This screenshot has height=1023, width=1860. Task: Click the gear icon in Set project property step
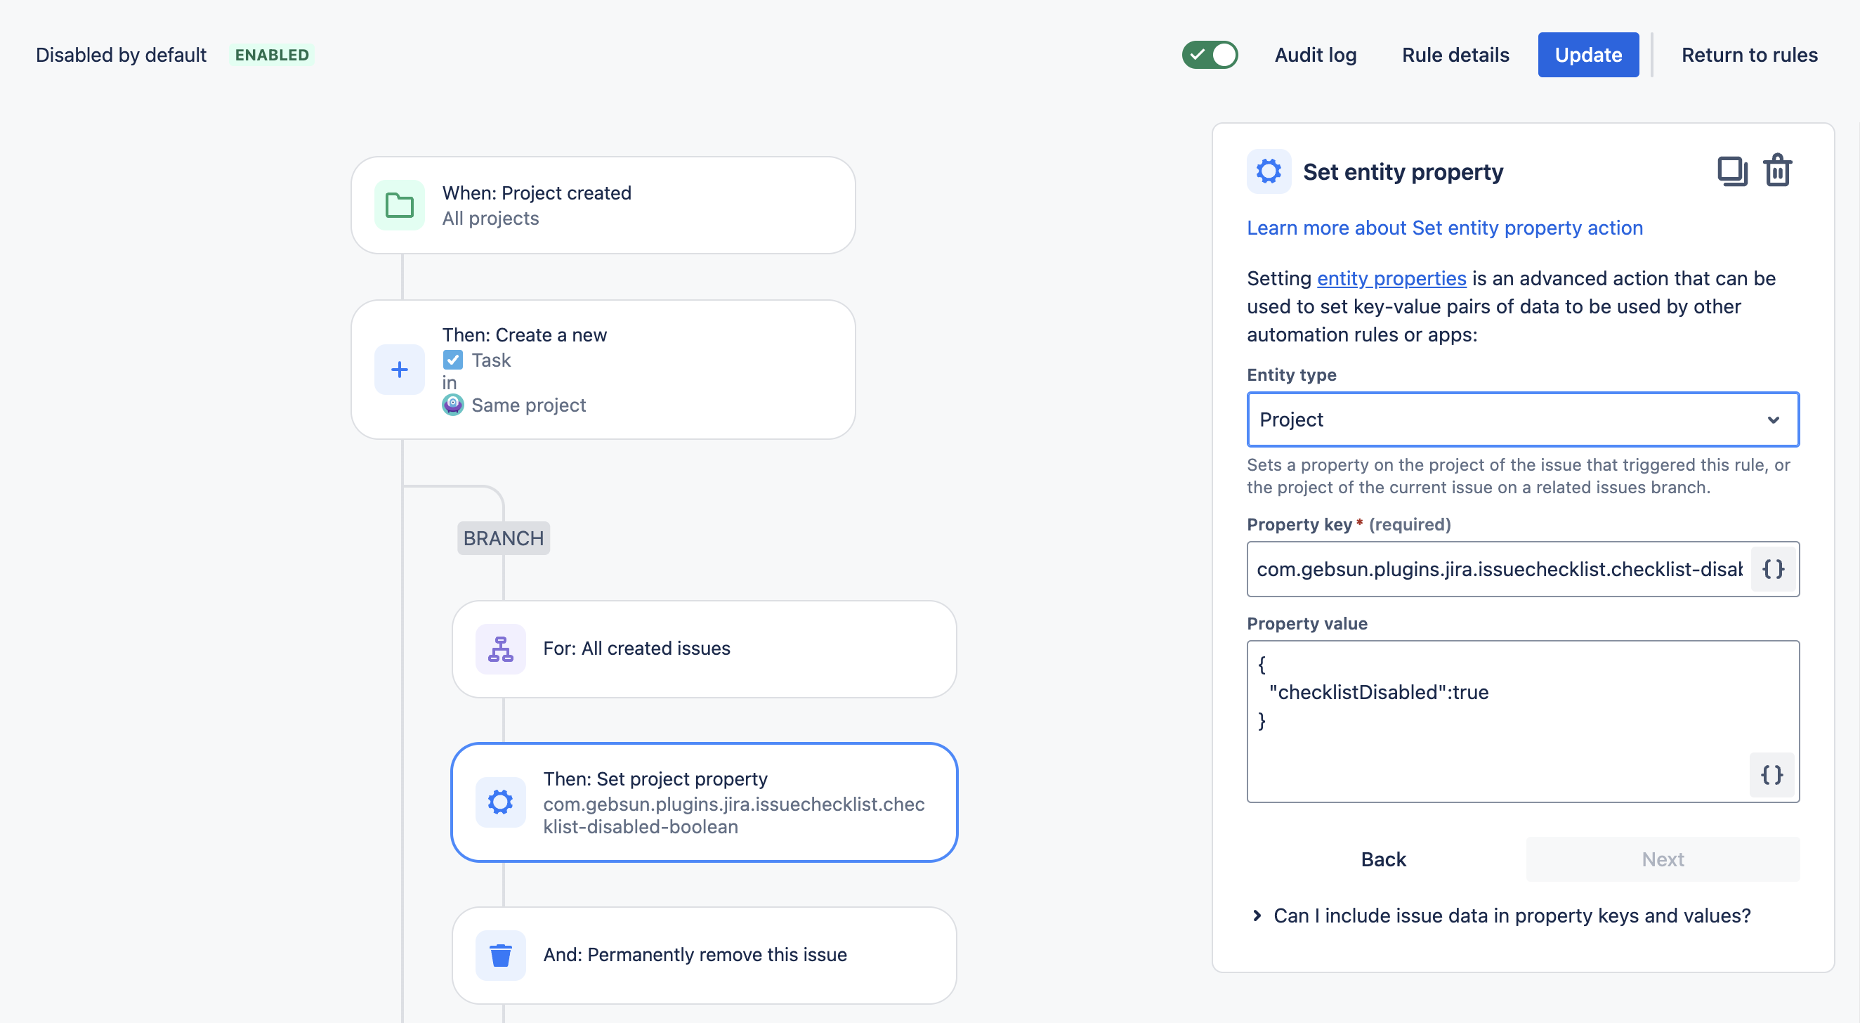(x=500, y=802)
